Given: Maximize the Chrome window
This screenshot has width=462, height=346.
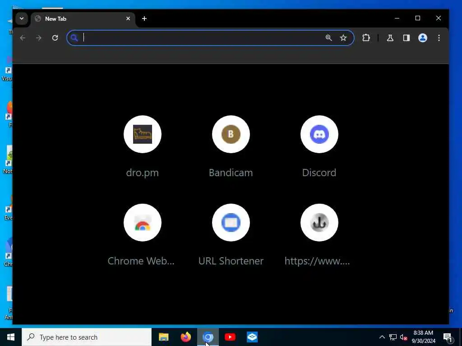Looking at the screenshot, I should point(417,18).
